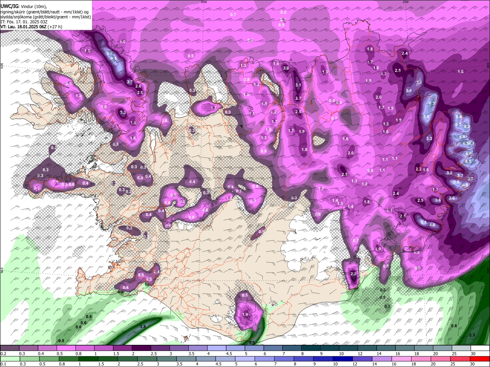Viewport: 490px width, 367px height.
Task: Click the 6.3 precipitation value on map
Action: coord(432,104)
